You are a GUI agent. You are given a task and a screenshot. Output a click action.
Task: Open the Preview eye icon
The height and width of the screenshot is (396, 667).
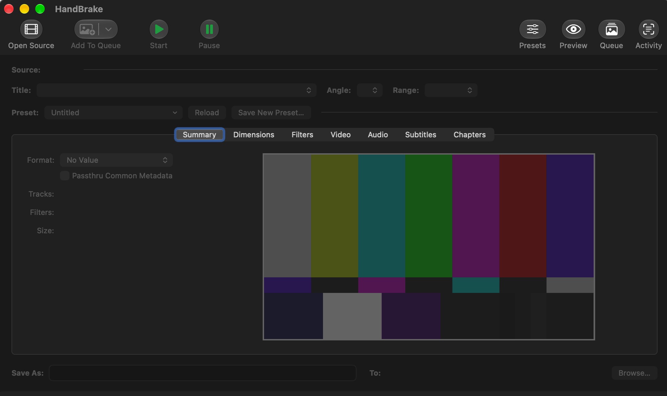click(x=573, y=29)
